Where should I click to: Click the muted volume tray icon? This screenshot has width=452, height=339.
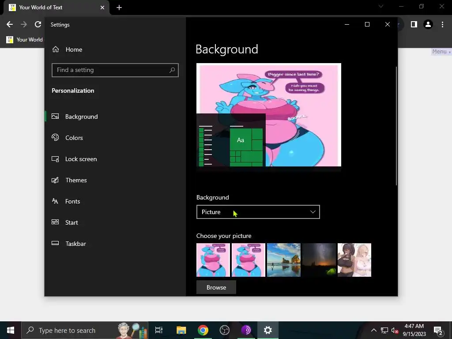[x=395, y=330]
